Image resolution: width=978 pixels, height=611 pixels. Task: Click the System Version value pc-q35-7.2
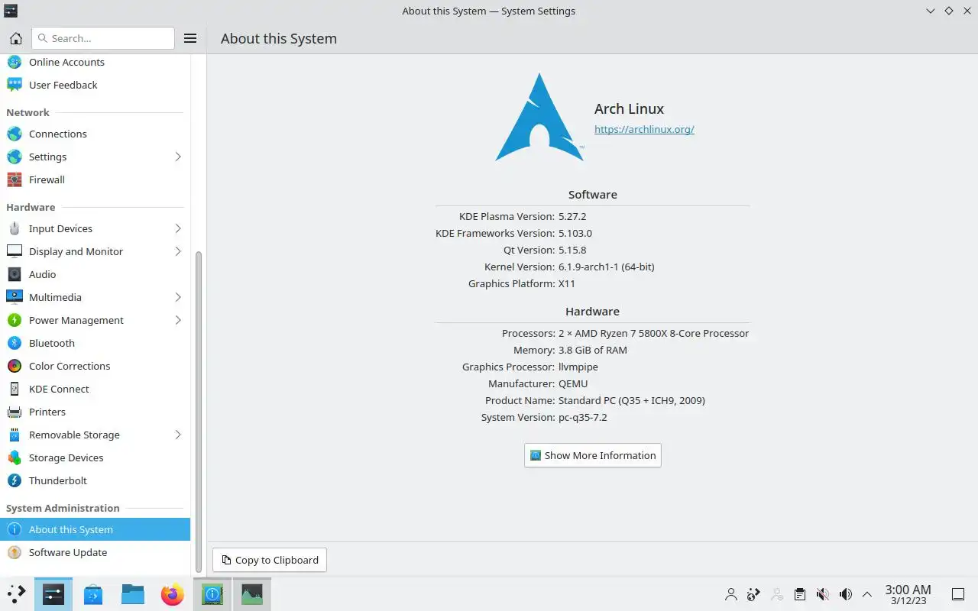(583, 417)
